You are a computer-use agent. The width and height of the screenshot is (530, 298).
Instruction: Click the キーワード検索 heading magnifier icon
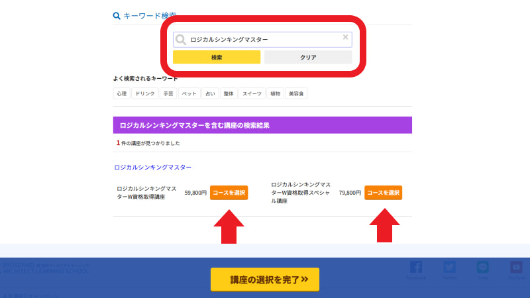(117, 16)
